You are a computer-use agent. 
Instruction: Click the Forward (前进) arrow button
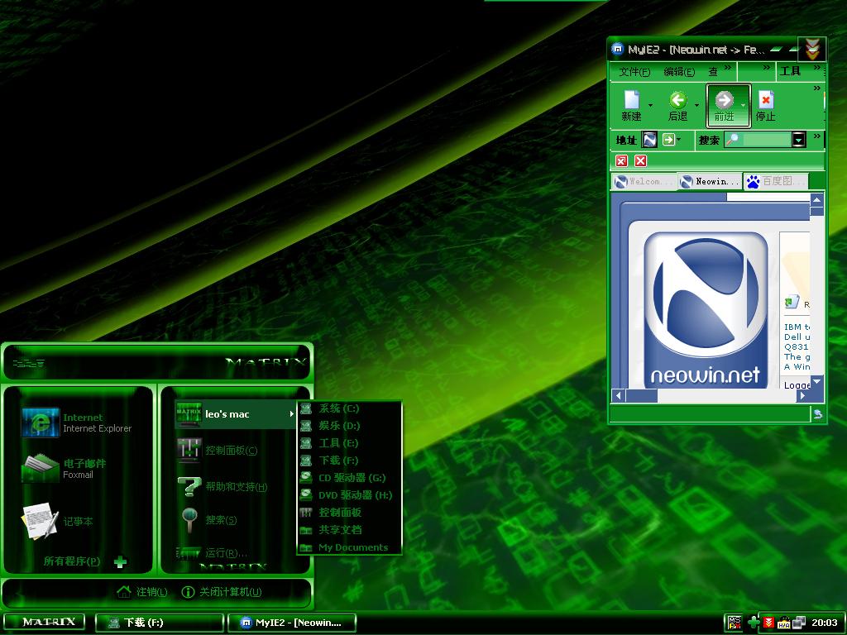tap(724, 100)
